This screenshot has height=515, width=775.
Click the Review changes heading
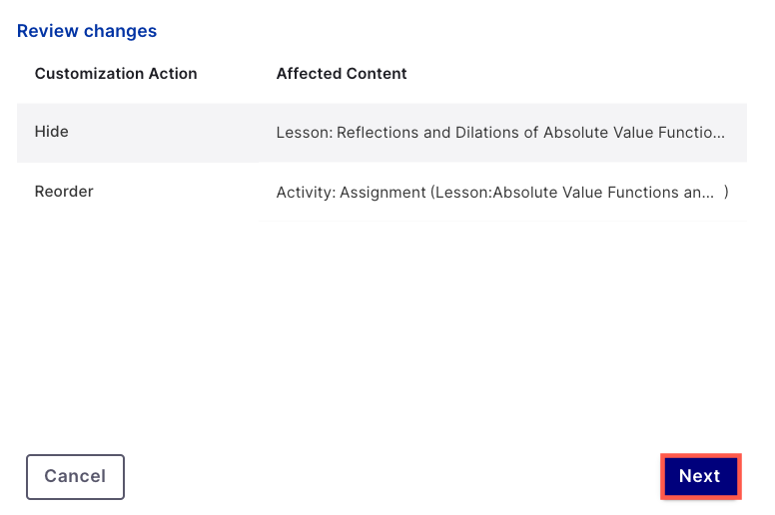[87, 31]
